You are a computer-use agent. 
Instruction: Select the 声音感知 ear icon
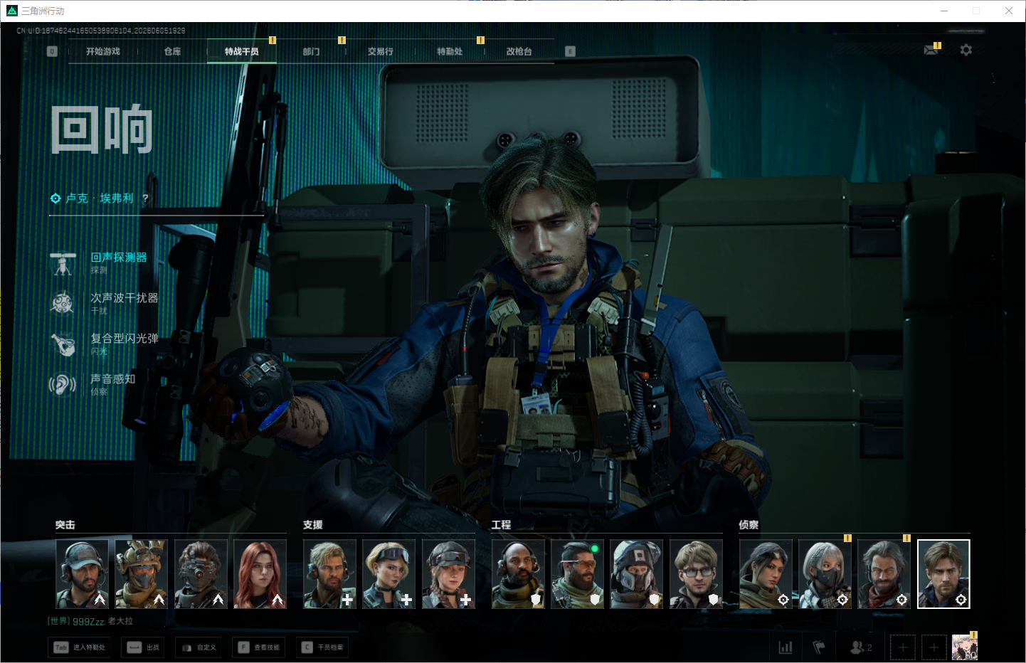(x=63, y=385)
